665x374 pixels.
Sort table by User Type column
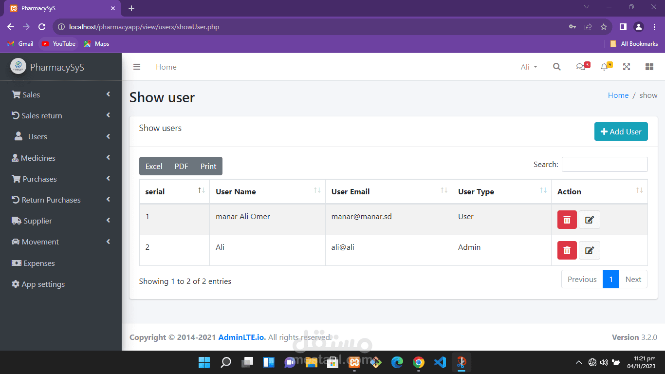[x=501, y=191]
